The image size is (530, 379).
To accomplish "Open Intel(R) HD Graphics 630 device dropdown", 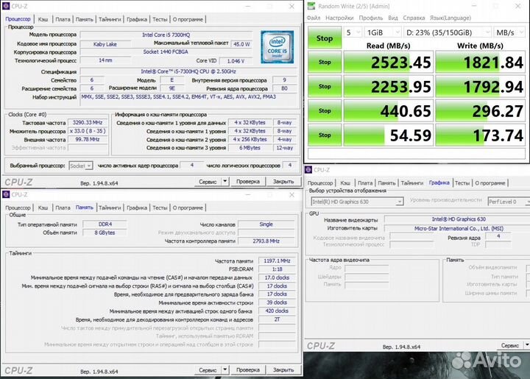I will [357, 202].
